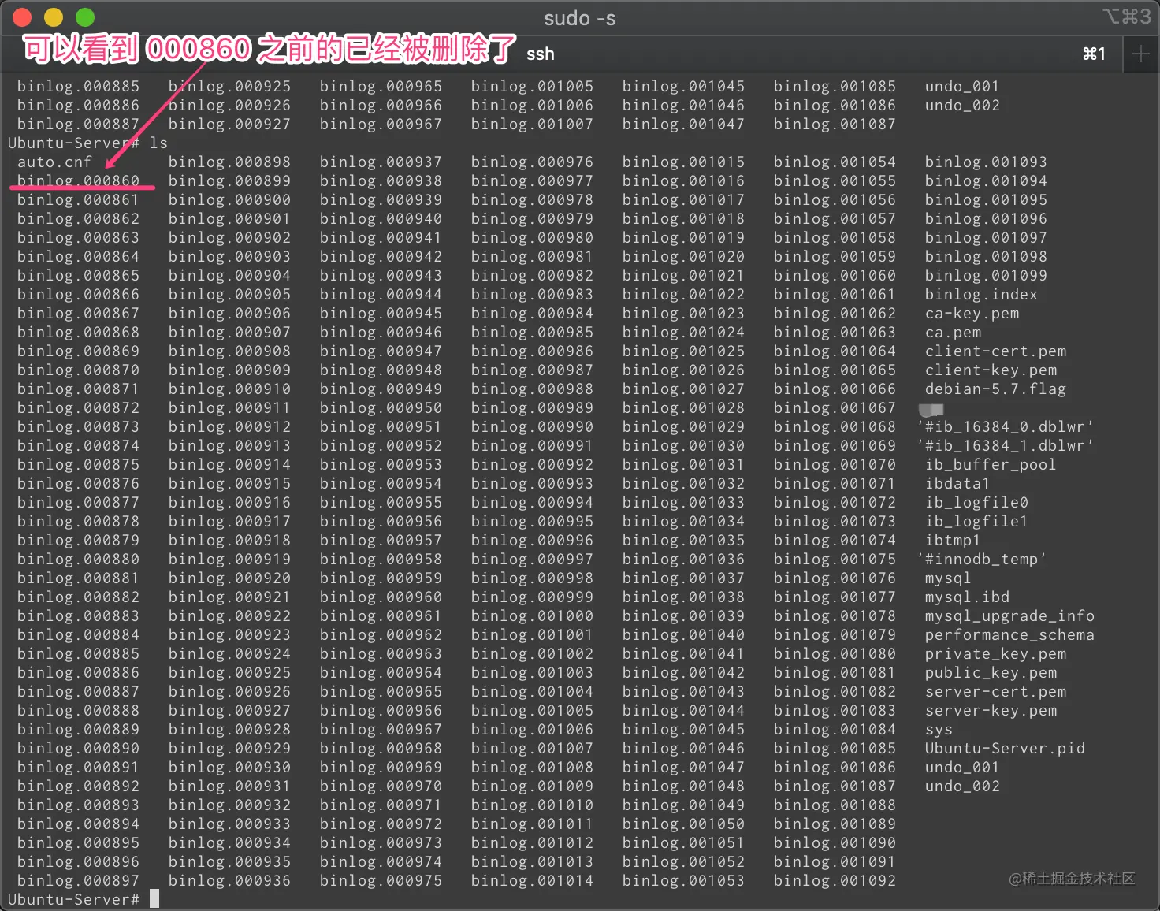Click the ib_logfile1 file name

click(x=976, y=521)
